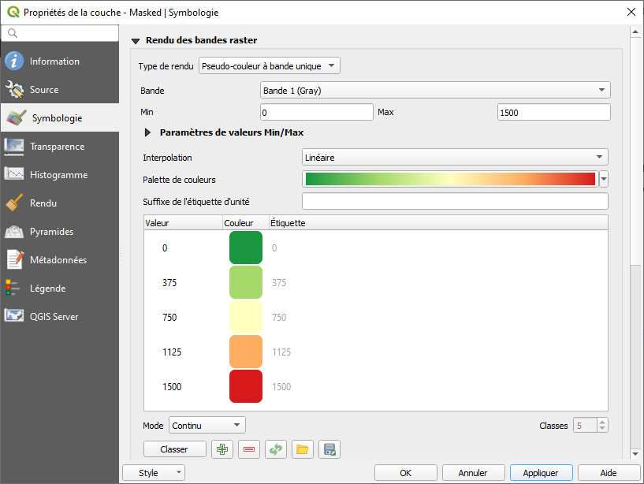Select the Métadonnées tab

pyautogui.click(x=58, y=260)
